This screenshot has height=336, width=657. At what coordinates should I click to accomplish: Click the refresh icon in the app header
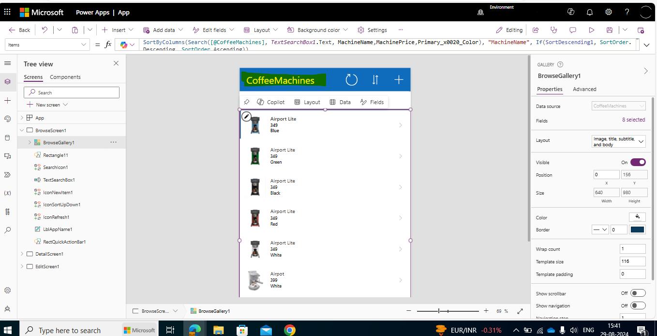(351, 80)
